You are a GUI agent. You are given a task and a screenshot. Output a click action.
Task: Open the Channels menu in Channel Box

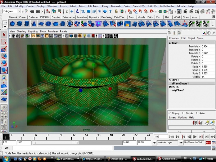pos(174,38)
